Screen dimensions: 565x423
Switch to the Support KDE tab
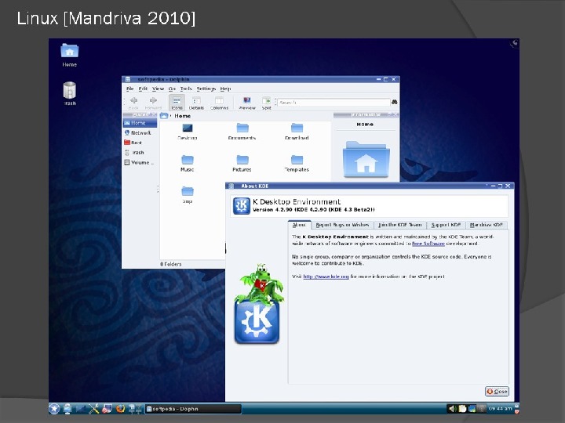(x=446, y=225)
